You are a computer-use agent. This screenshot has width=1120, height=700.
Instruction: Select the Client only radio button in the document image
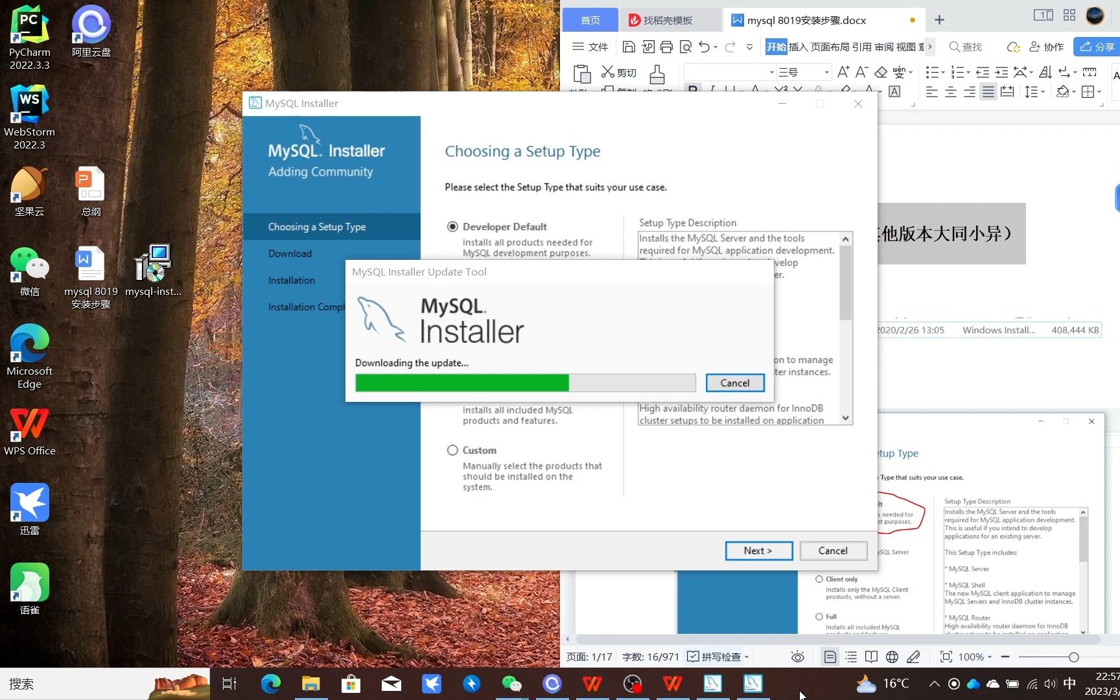click(x=819, y=579)
